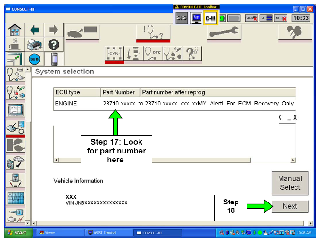Screen dimensions: 320x242
Task: Click the printer icon
Action: pyautogui.click(x=34, y=45)
